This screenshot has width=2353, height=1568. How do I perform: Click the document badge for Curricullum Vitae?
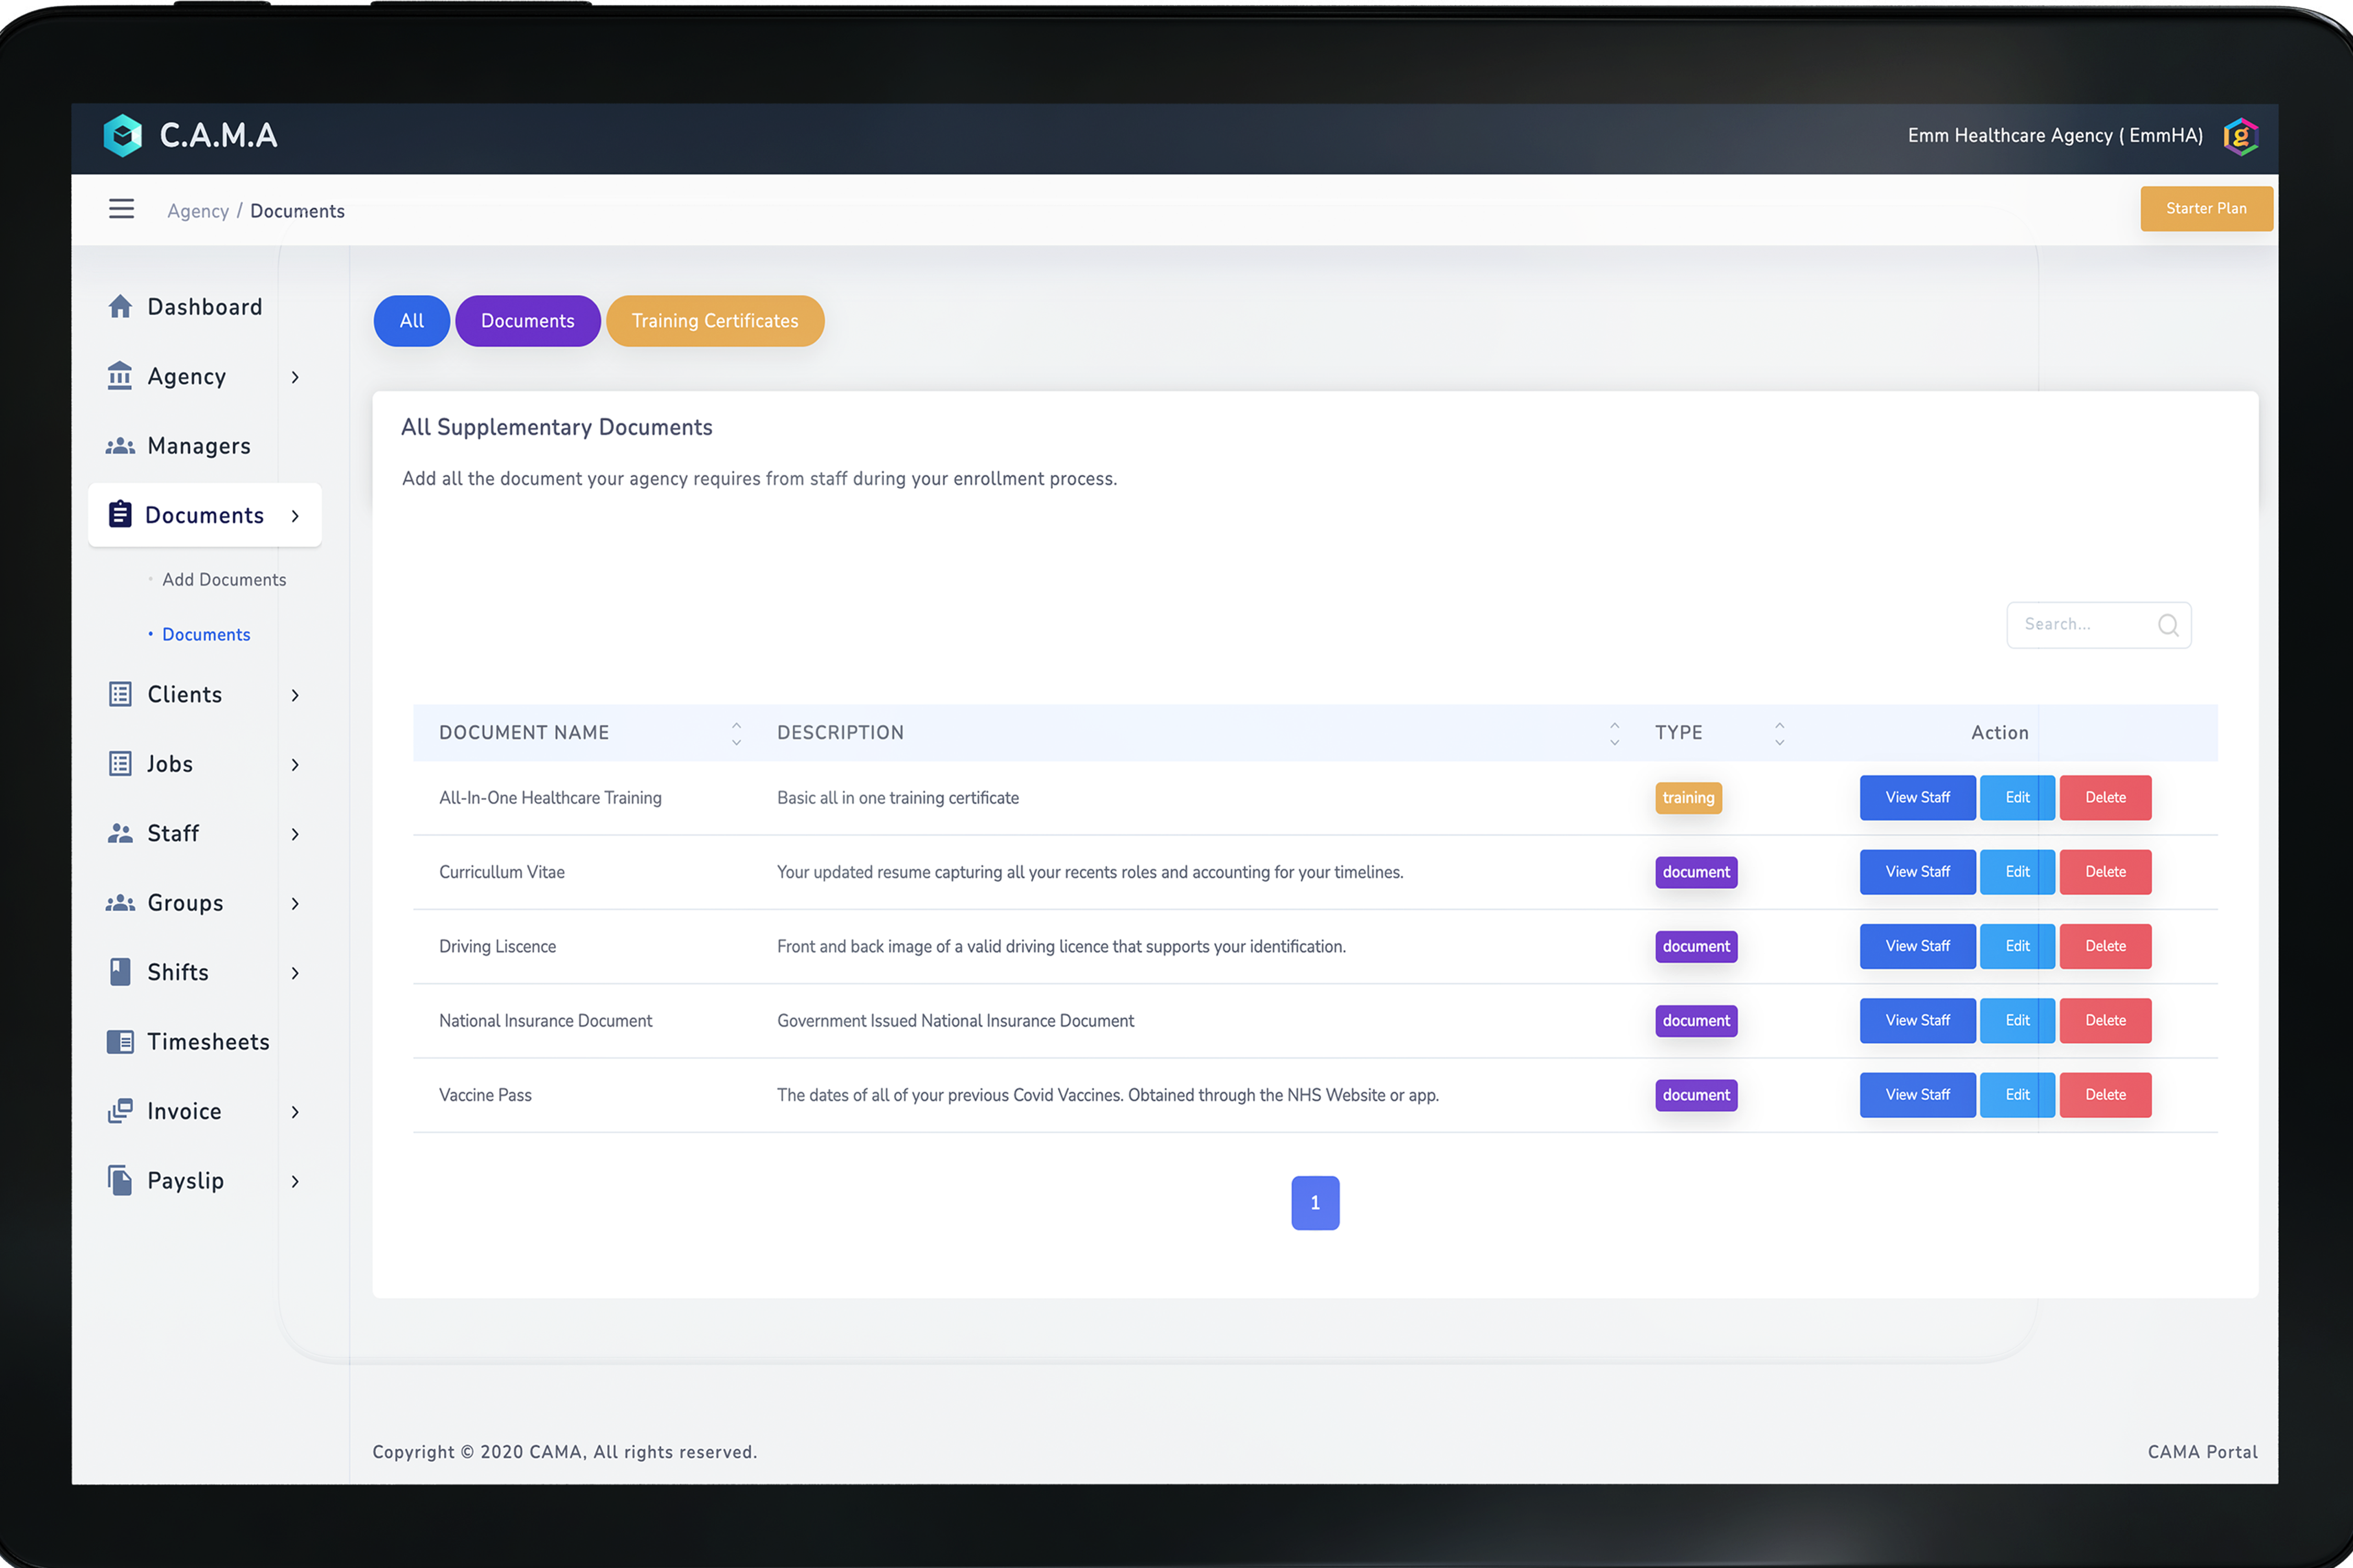pos(1696,872)
